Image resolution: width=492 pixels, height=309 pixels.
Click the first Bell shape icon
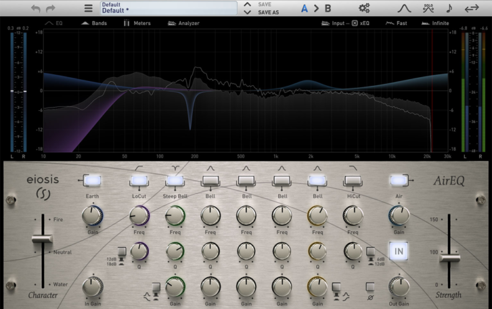210,169
